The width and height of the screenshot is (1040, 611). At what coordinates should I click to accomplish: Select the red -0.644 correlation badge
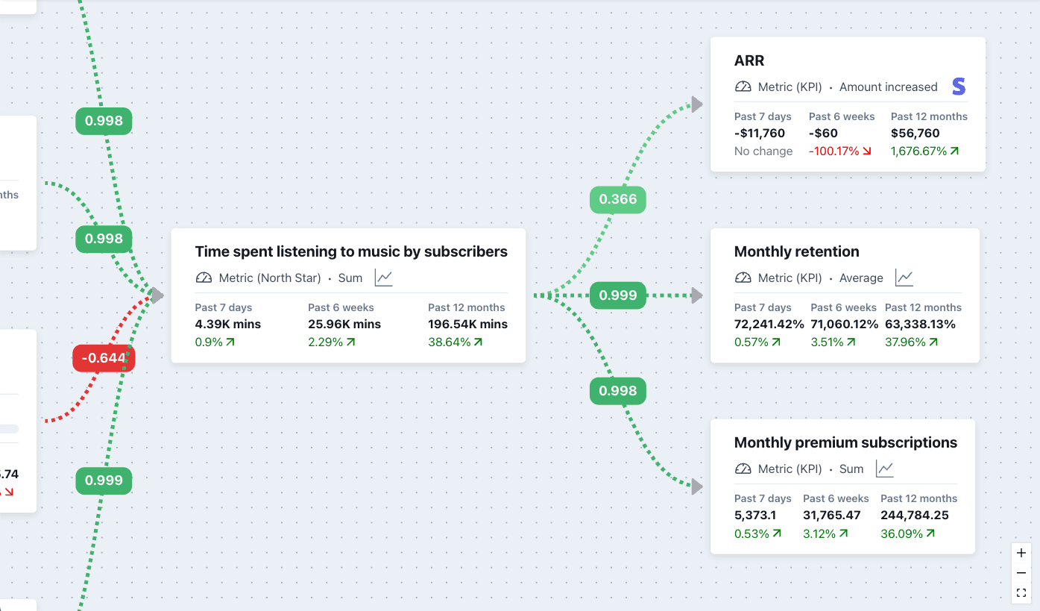pos(104,358)
